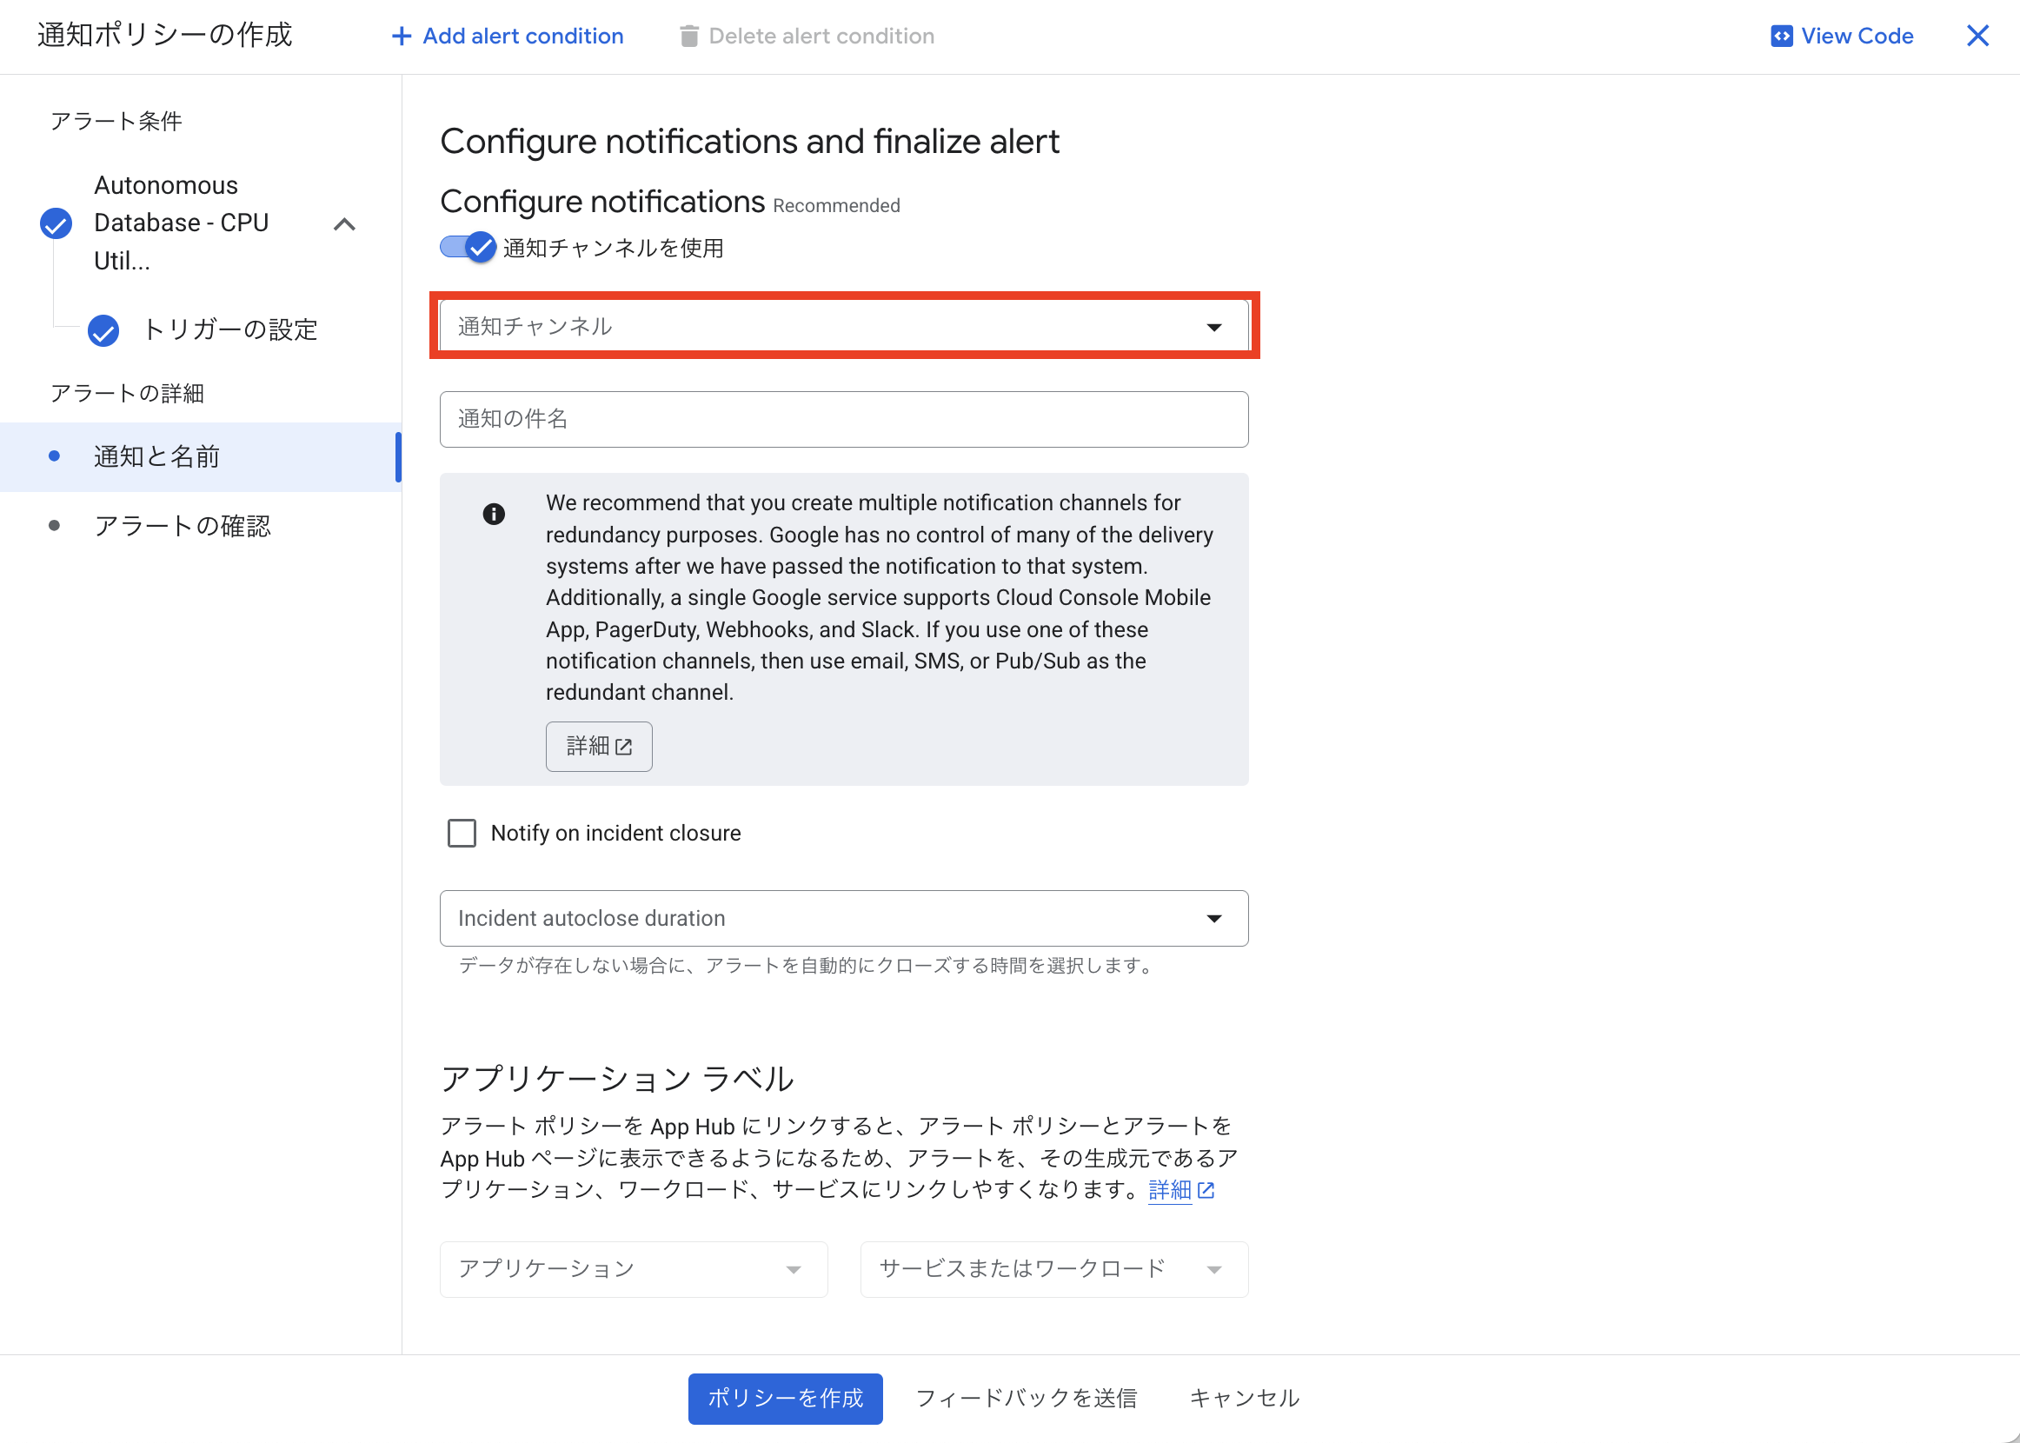Screen dimensions: 2020x1443
Task: Collapse the Autonomous Database CPU condition
Action: click(345, 224)
